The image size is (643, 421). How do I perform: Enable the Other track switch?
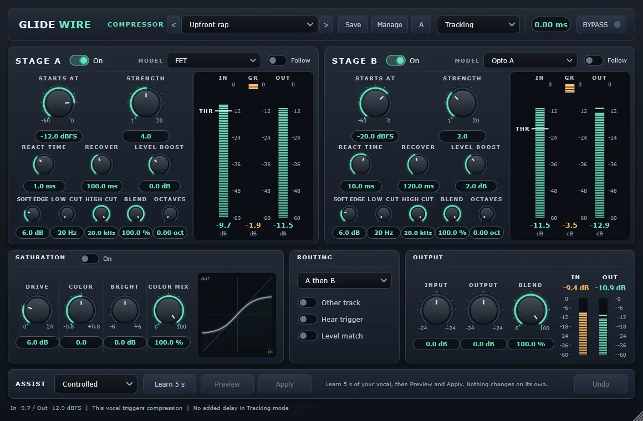coord(308,302)
